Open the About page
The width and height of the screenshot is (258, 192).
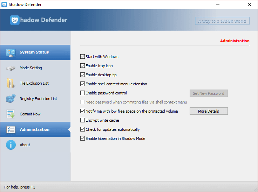click(35, 145)
